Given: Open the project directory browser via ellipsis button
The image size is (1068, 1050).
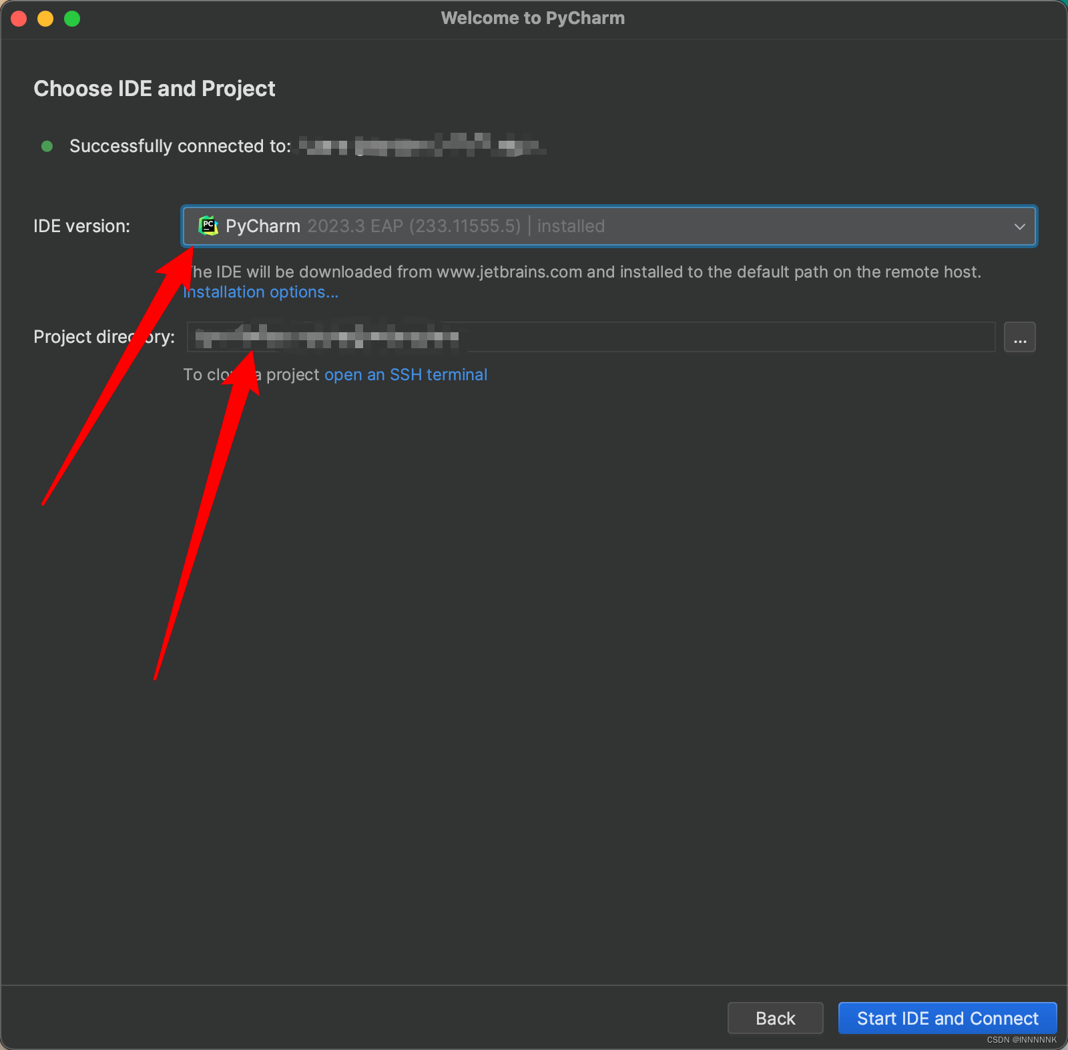Looking at the screenshot, I should point(1019,337).
